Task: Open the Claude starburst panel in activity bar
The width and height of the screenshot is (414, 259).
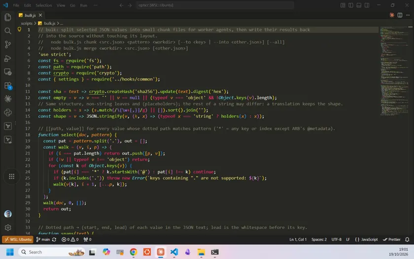Action: coord(8,99)
